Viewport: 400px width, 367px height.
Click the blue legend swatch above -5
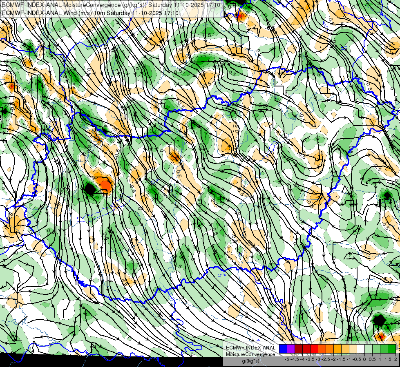tap(283, 349)
